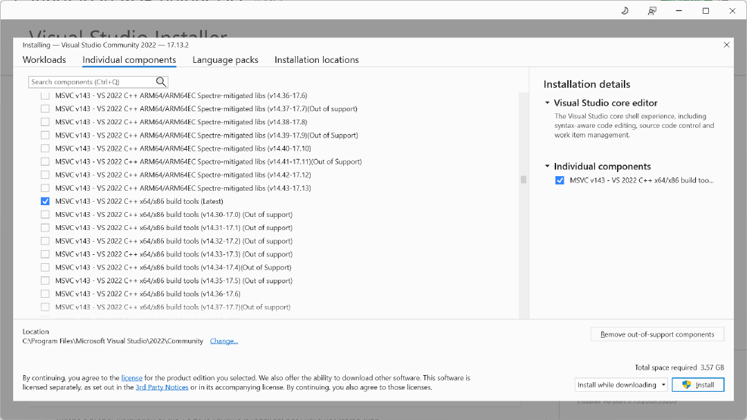Check ARM64 Spectre-mitigated libs v14.43-17.13 box
Image resolution: width=747 pixels, height=420 pixels.
coord(45,188)
